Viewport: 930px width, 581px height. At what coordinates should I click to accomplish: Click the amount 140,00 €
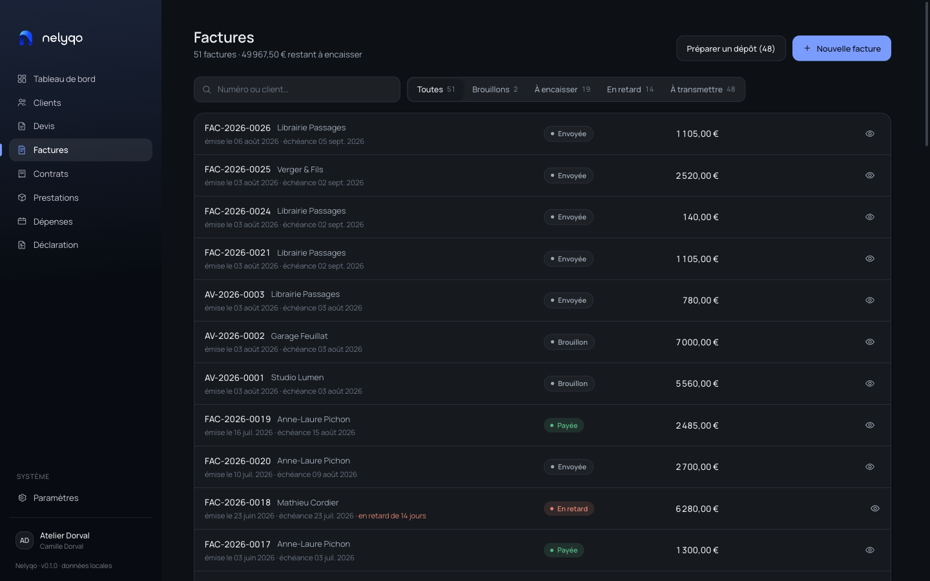point(701,217)
